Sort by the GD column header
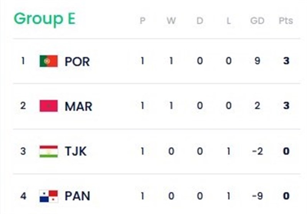 (x=257, y=21)
